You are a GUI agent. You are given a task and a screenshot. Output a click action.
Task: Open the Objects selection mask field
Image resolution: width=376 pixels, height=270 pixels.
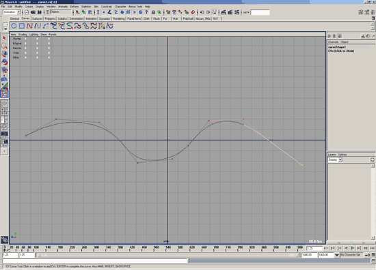coord(61,12)
